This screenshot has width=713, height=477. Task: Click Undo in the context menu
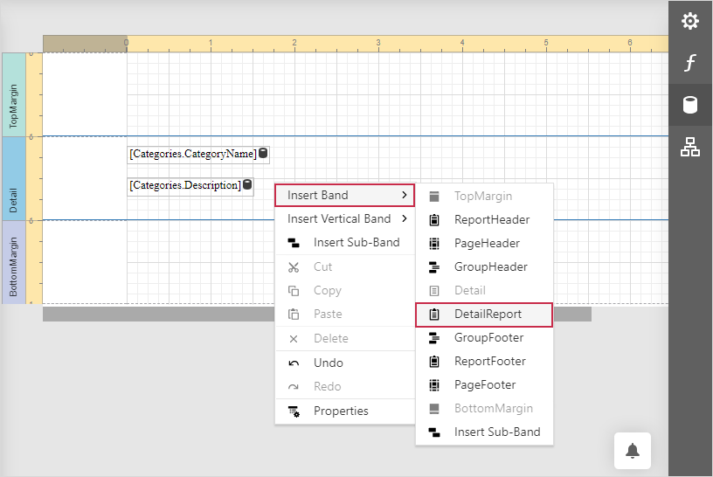pos(328,363)
